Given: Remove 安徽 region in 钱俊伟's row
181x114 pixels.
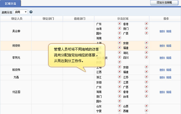Looking at the screenshot, I should point(146,67).
